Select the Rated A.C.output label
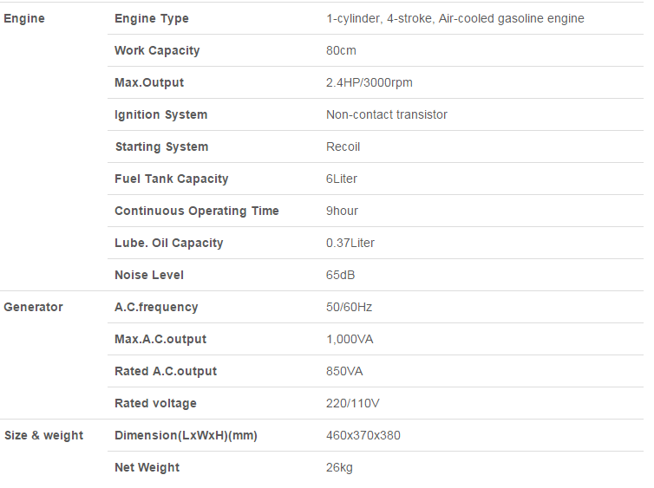654x488 pixels. (x=166, y=372)
